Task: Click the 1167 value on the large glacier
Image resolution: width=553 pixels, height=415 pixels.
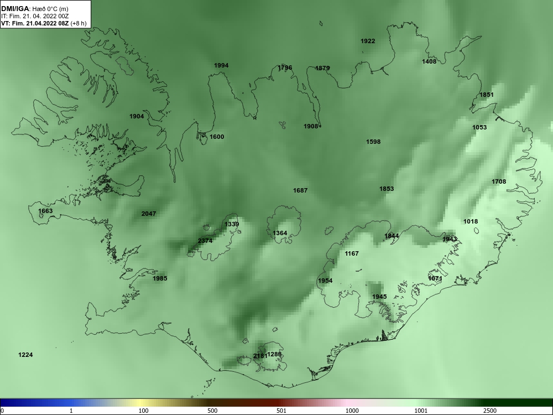Action: pos(352,253)
